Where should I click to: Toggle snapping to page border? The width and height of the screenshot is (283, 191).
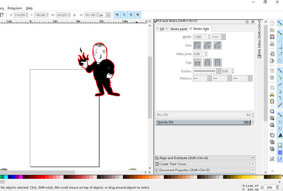pyautogui.click(x=280, y=145)
